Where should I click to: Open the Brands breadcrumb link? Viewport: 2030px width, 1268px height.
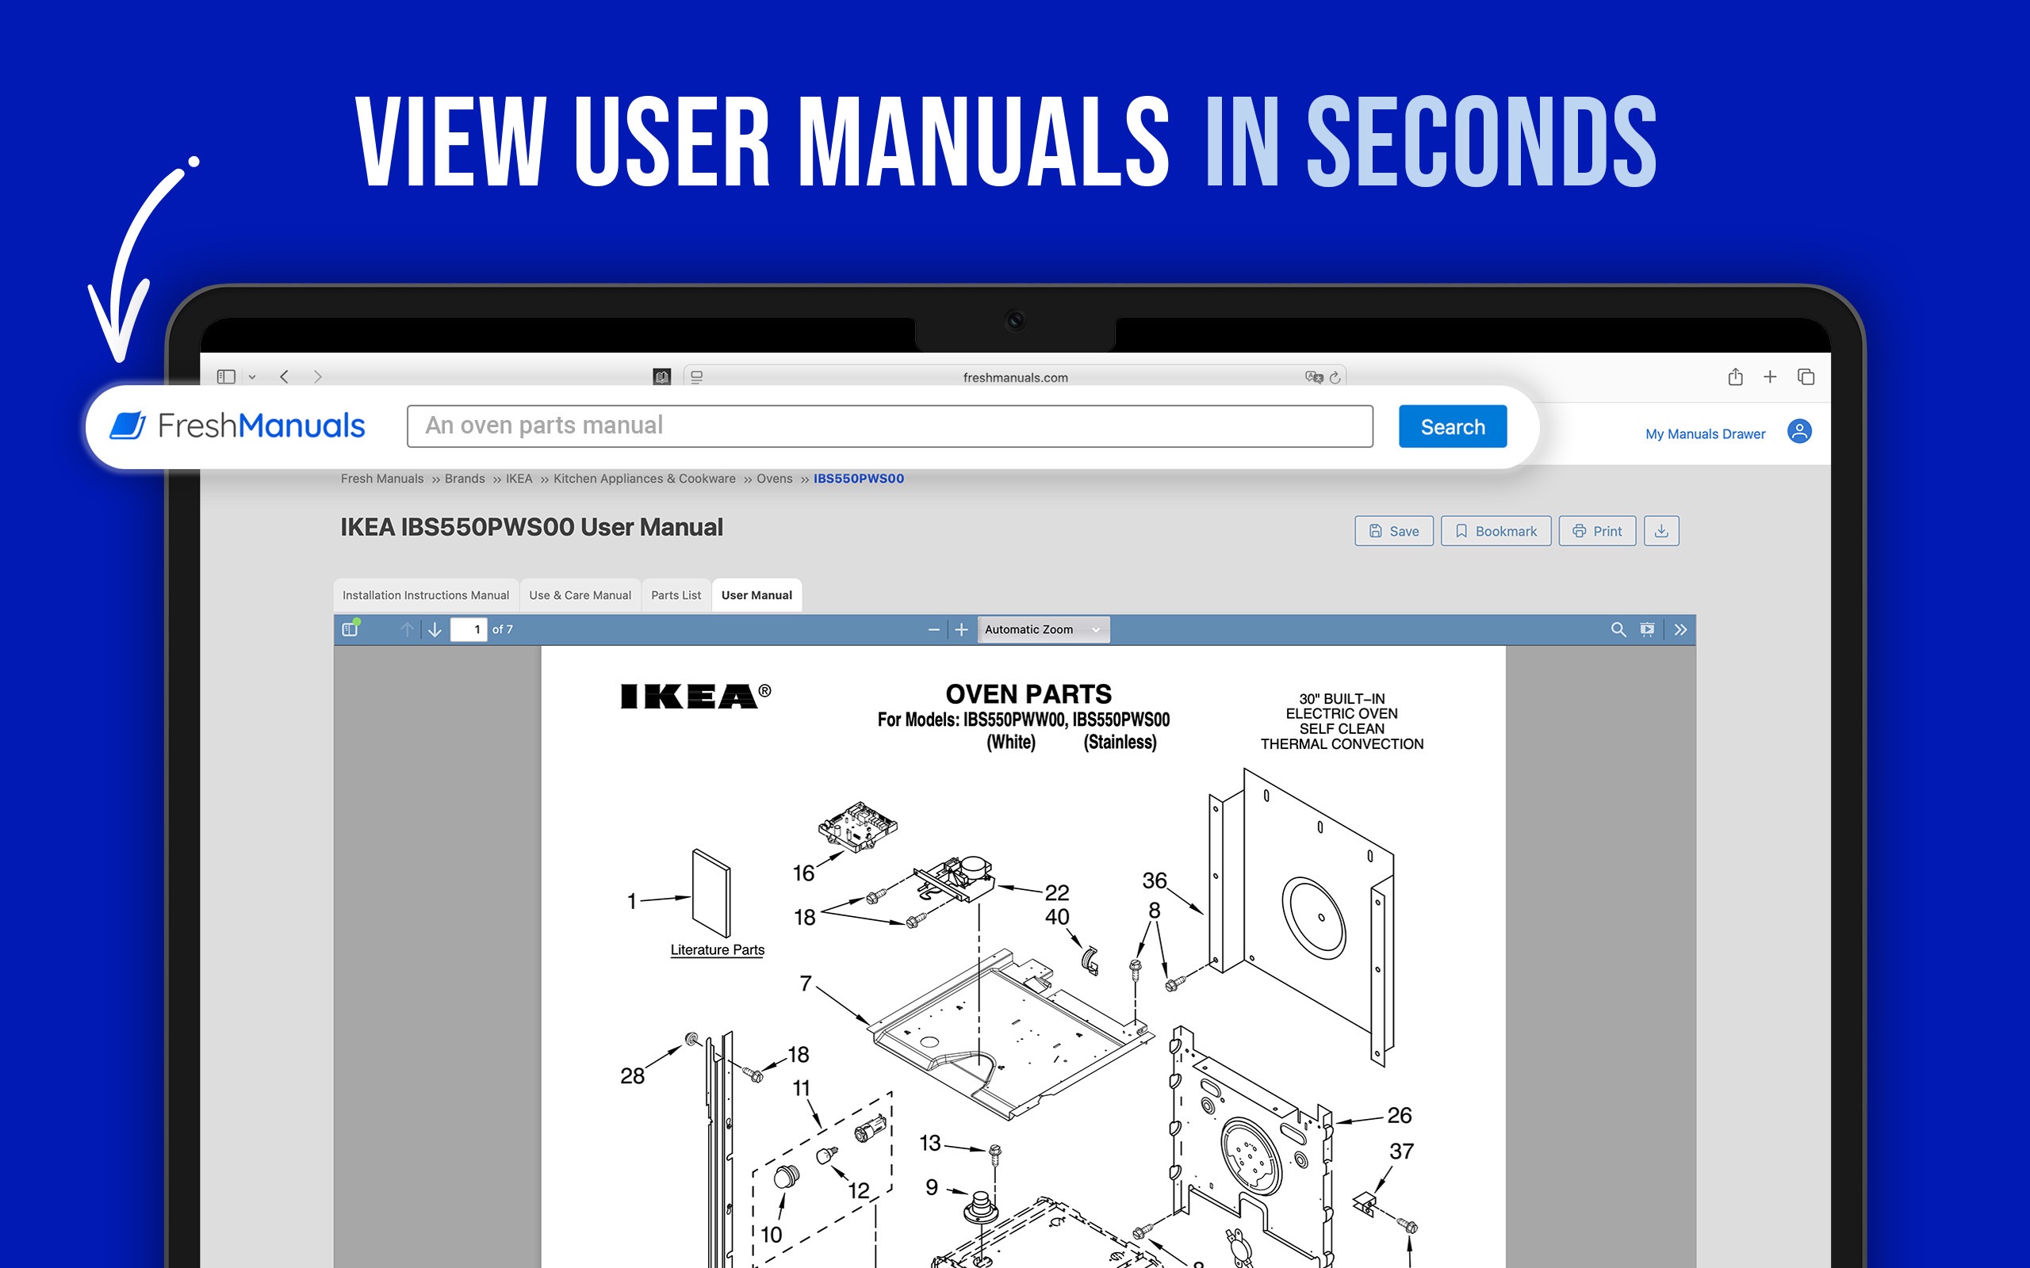pos(464,478)
